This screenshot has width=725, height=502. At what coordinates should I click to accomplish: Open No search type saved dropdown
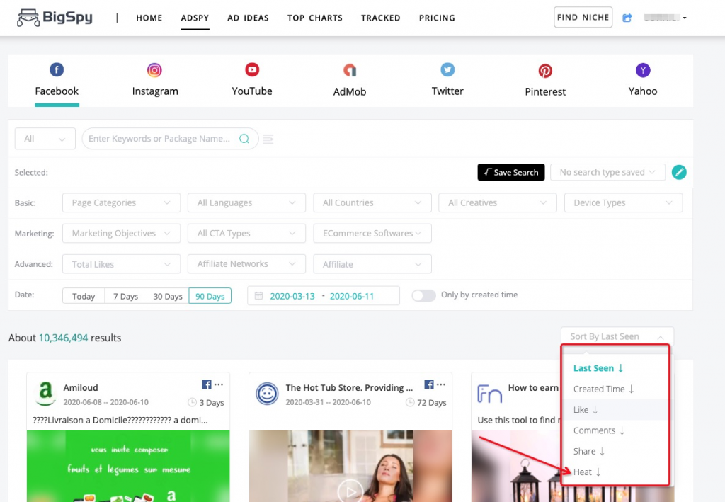[607, 173]
